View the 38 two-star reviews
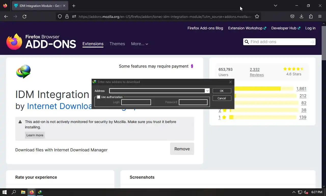This screenshot has height=196, width=326. coord(304,110)
